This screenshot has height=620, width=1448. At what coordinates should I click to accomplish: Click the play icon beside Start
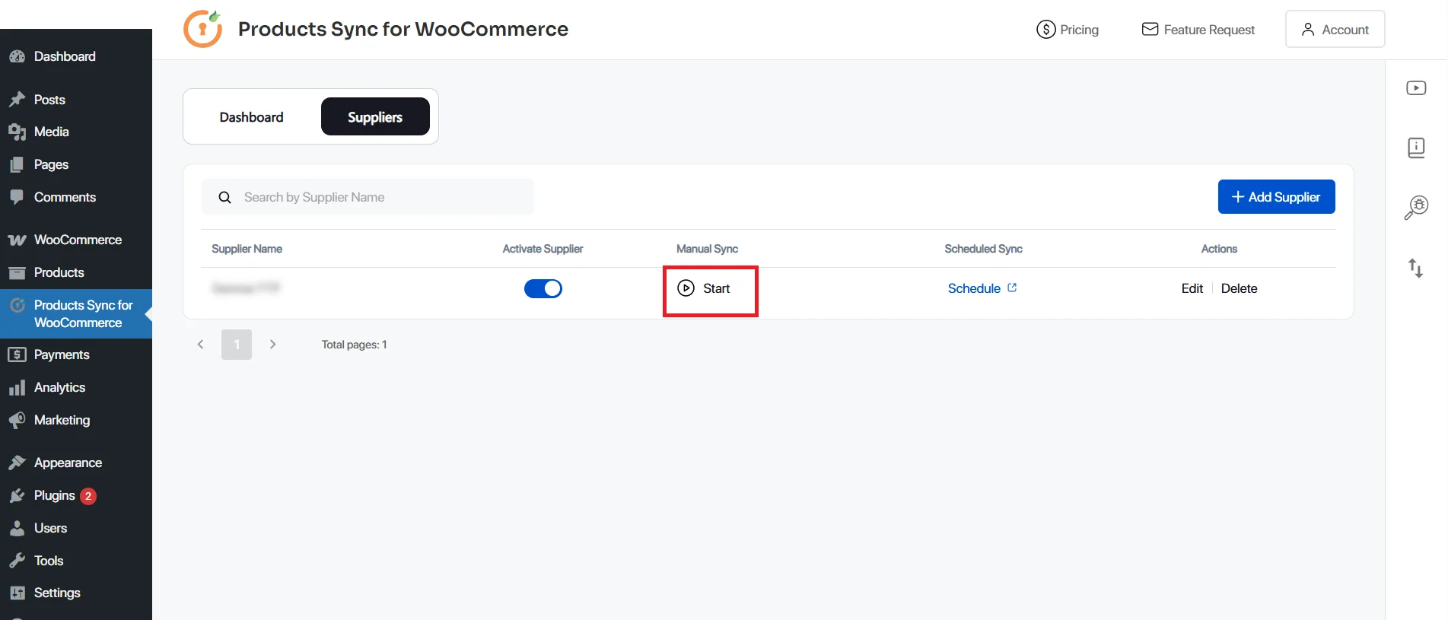686,288
